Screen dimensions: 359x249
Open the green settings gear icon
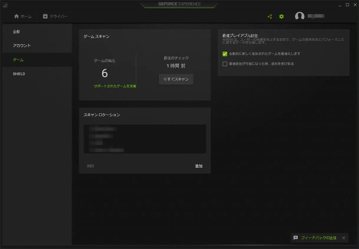281,17
